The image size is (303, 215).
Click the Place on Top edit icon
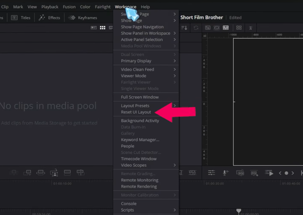tap(67, 172)
